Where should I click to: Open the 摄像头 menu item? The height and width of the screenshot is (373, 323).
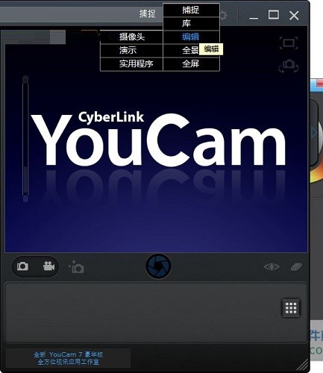[131, 37]
